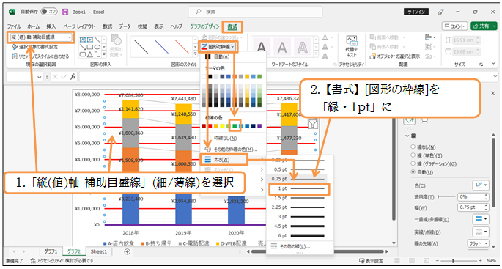Click the 共有 share button
The width and height of the screenshot is (502, 269).
483,26
